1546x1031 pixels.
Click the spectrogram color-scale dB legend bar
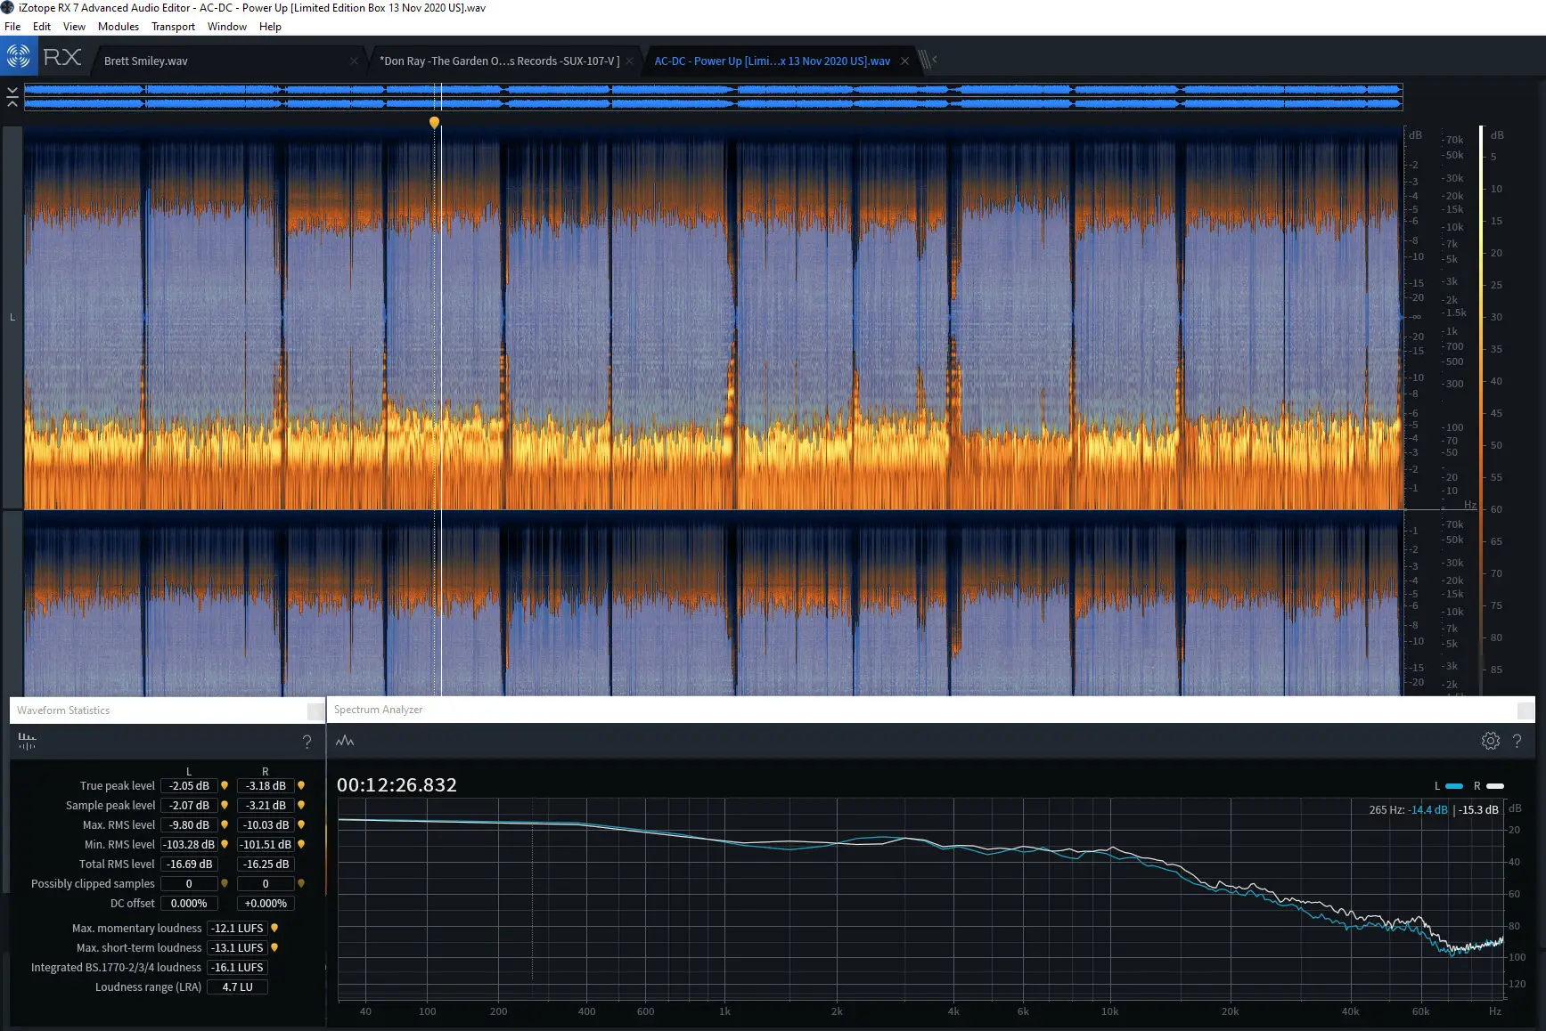click(1481, 410)
